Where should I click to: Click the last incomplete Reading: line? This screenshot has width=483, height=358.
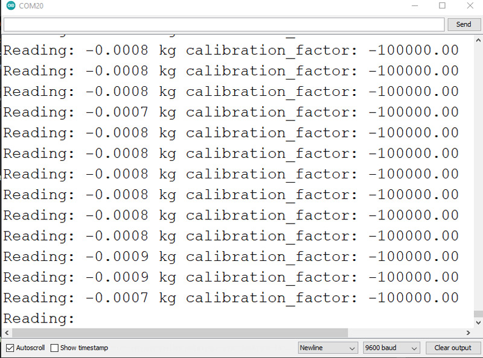(39, 318)
